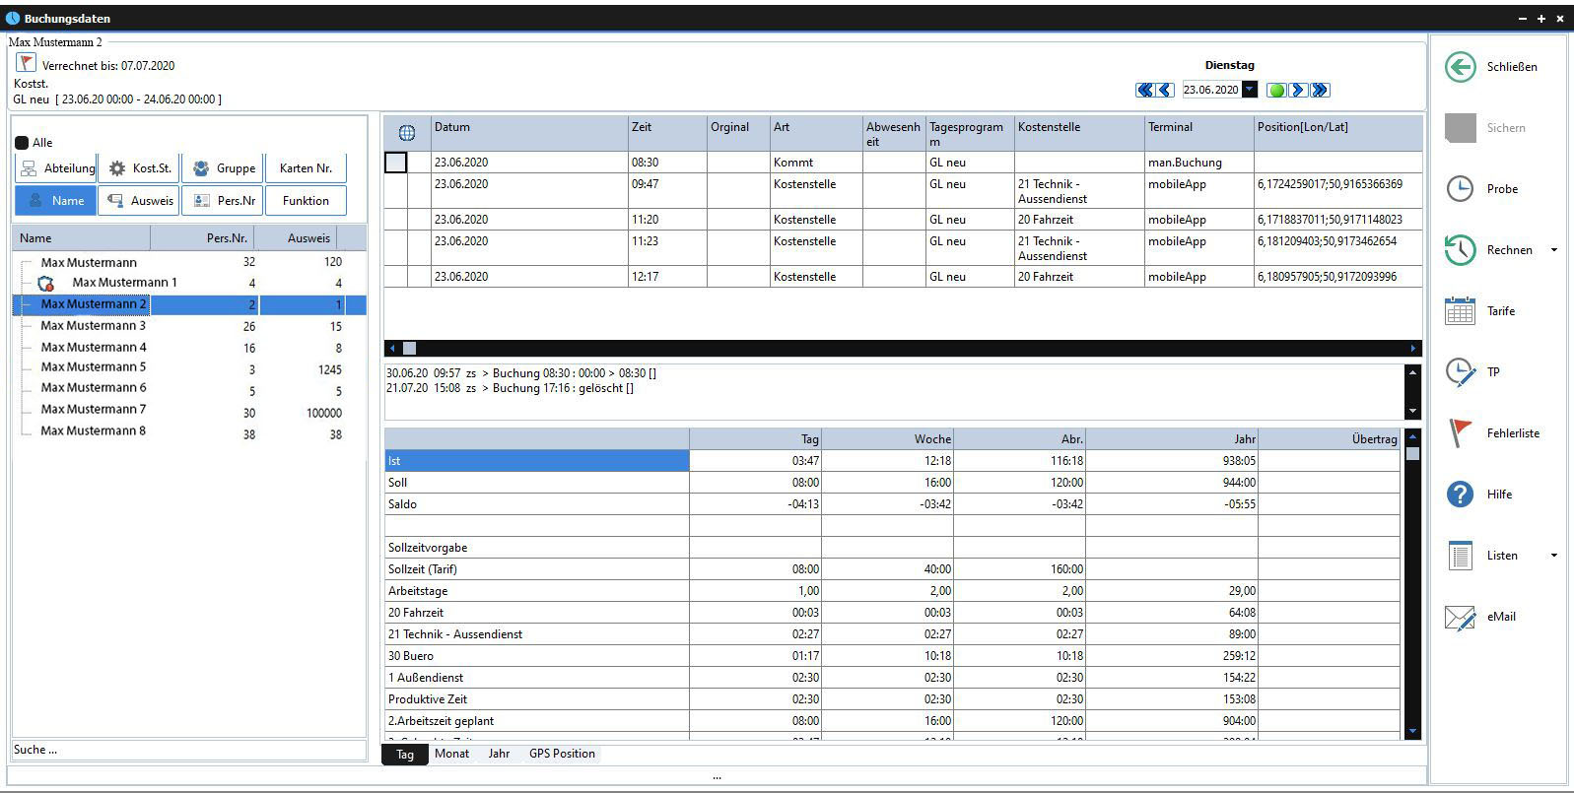Expand the Listen dropdown arrow
1574x793 pixels.
(1553, 556)
